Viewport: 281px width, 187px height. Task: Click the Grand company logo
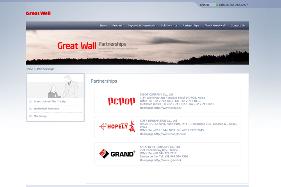pos(117,153)
